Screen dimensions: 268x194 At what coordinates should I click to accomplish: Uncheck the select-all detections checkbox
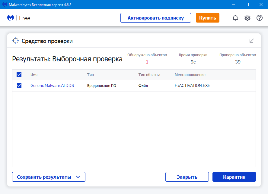[19, 74]
